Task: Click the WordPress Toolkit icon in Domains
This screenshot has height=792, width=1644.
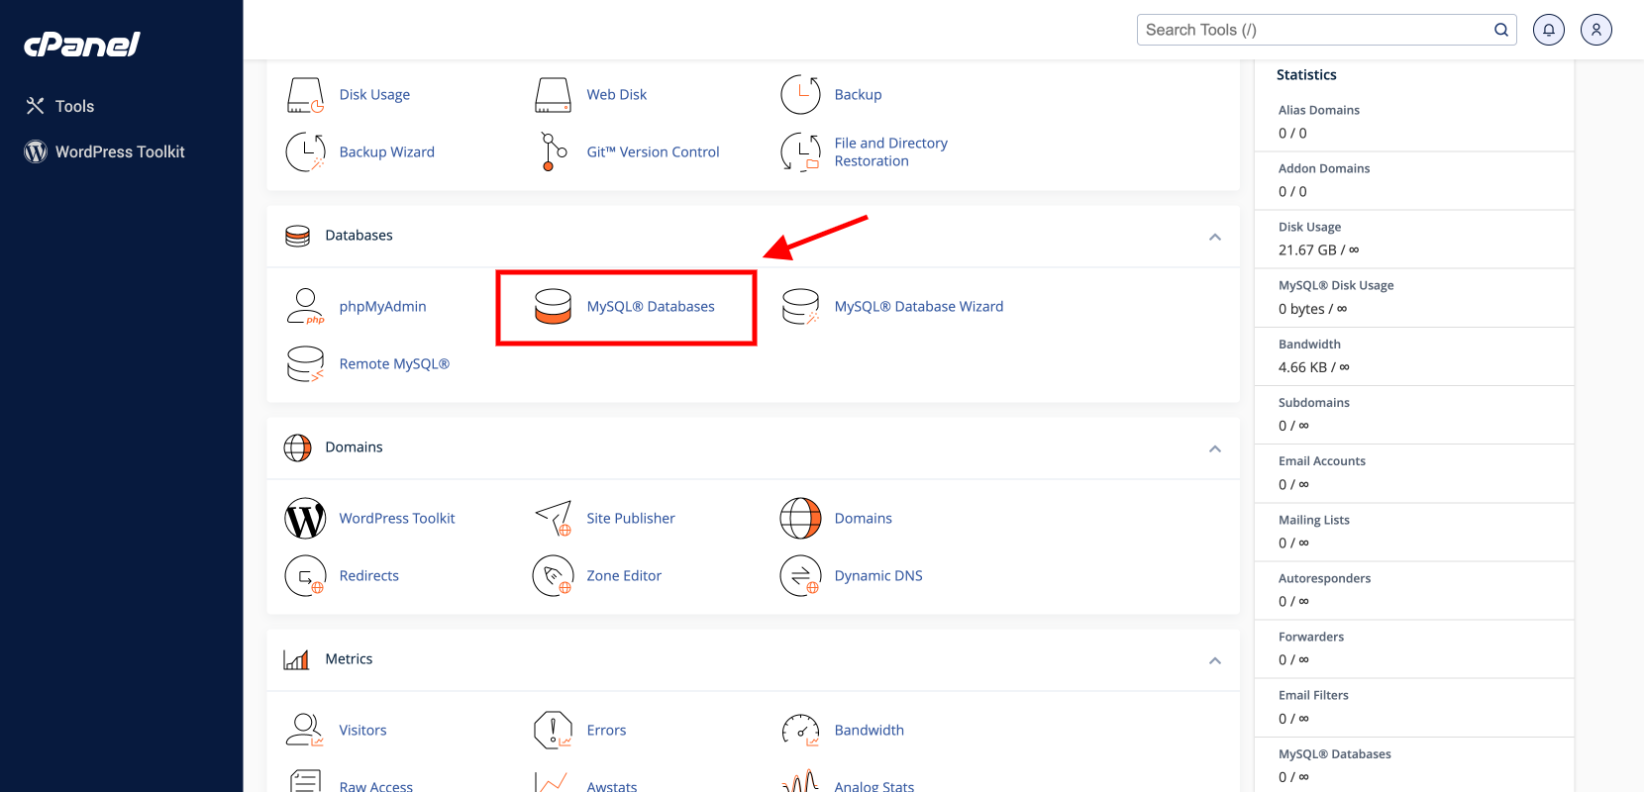Action: tap(305, 519)
